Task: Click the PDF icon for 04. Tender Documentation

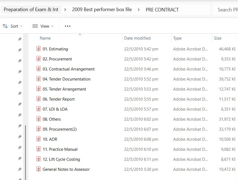Action: [x=39, y=79]
